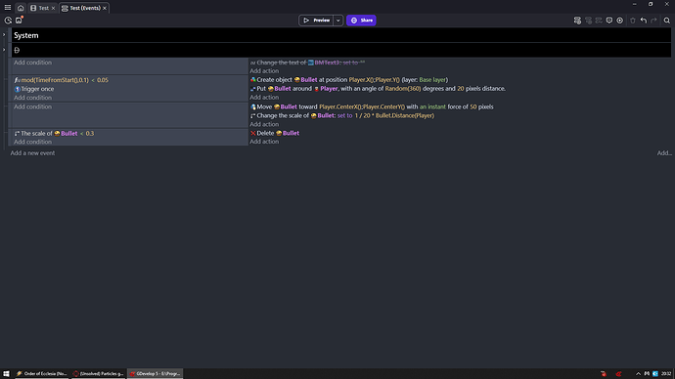Click Add action below Put Bullet action
Image resolution: width=675 pixels, height=379 pixels.
(264, 98)
